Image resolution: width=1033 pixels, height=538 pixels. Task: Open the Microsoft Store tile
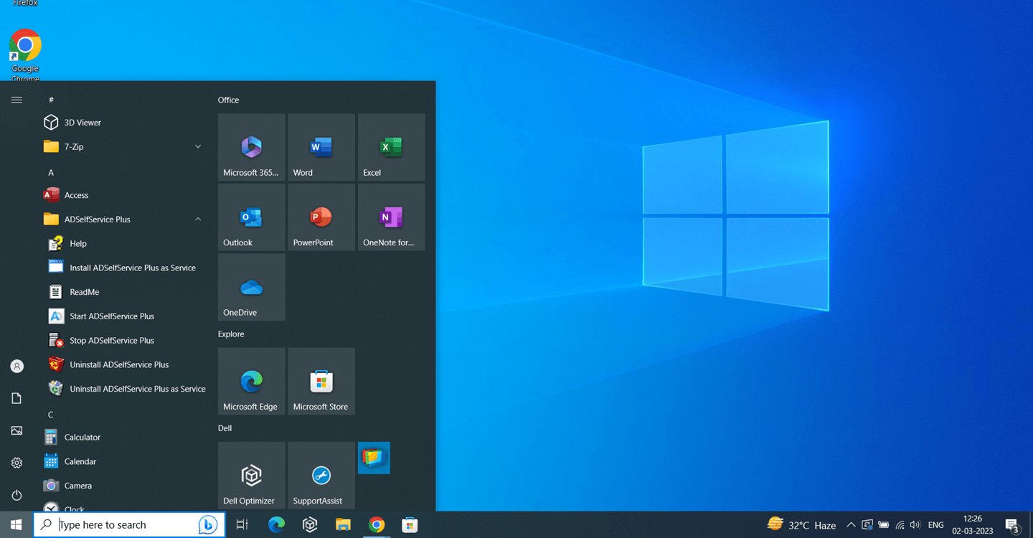point(321,382)
